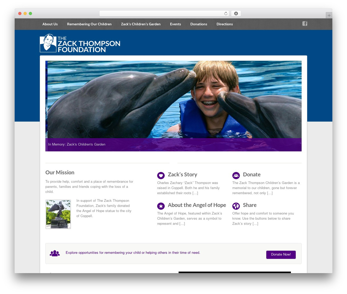Image resolution: width=347 pixels, height=294 pixels.
Task: Open the Donate heading link
Action: pyautogui.click(x=252, y=175)
